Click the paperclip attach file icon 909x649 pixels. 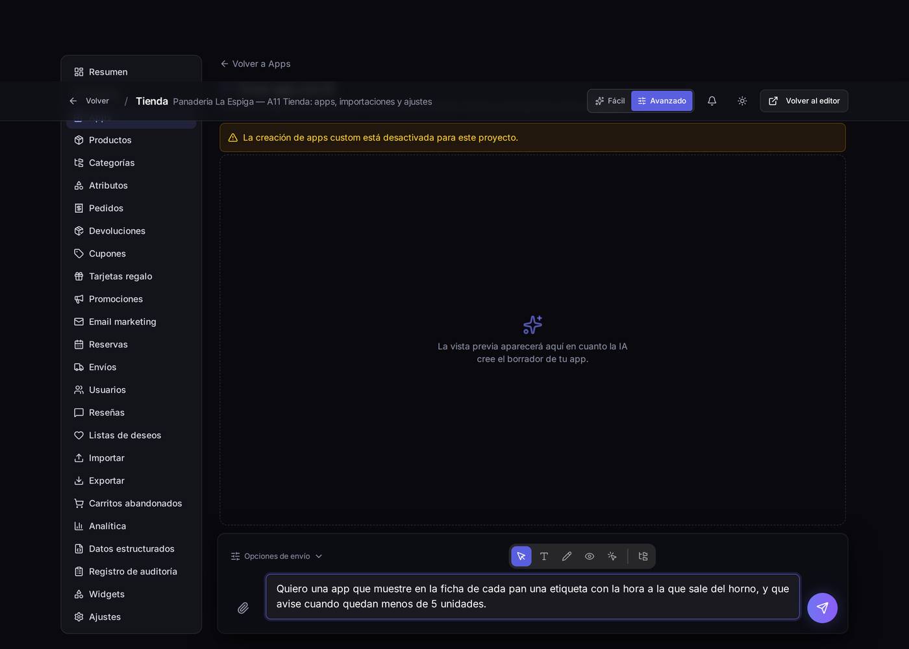243,608
